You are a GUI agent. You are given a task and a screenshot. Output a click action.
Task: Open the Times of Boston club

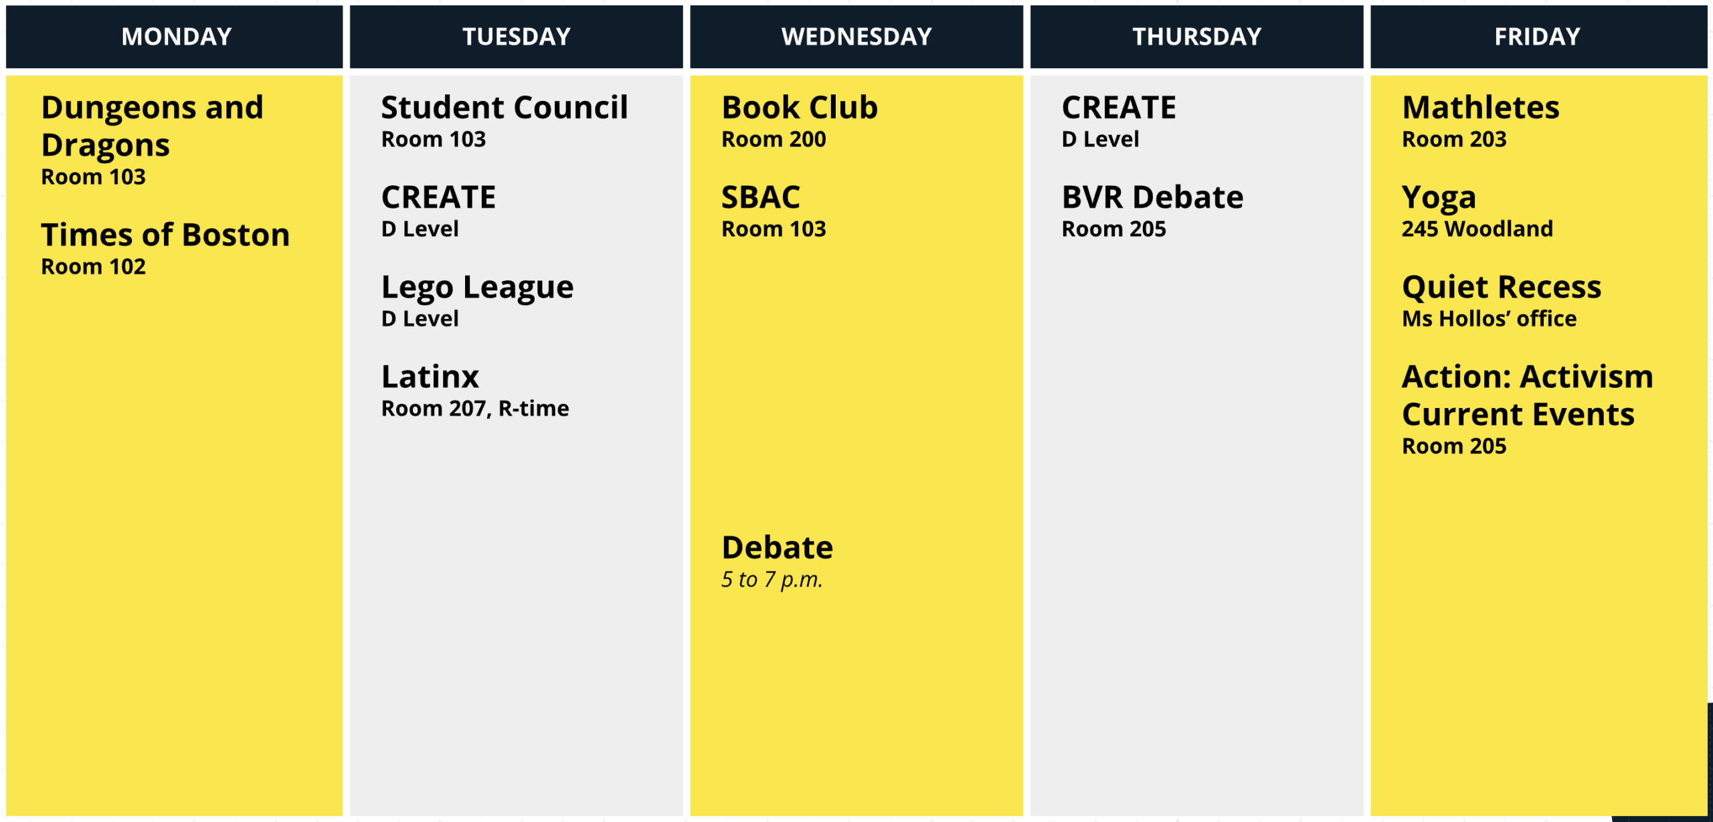(165, 235)
